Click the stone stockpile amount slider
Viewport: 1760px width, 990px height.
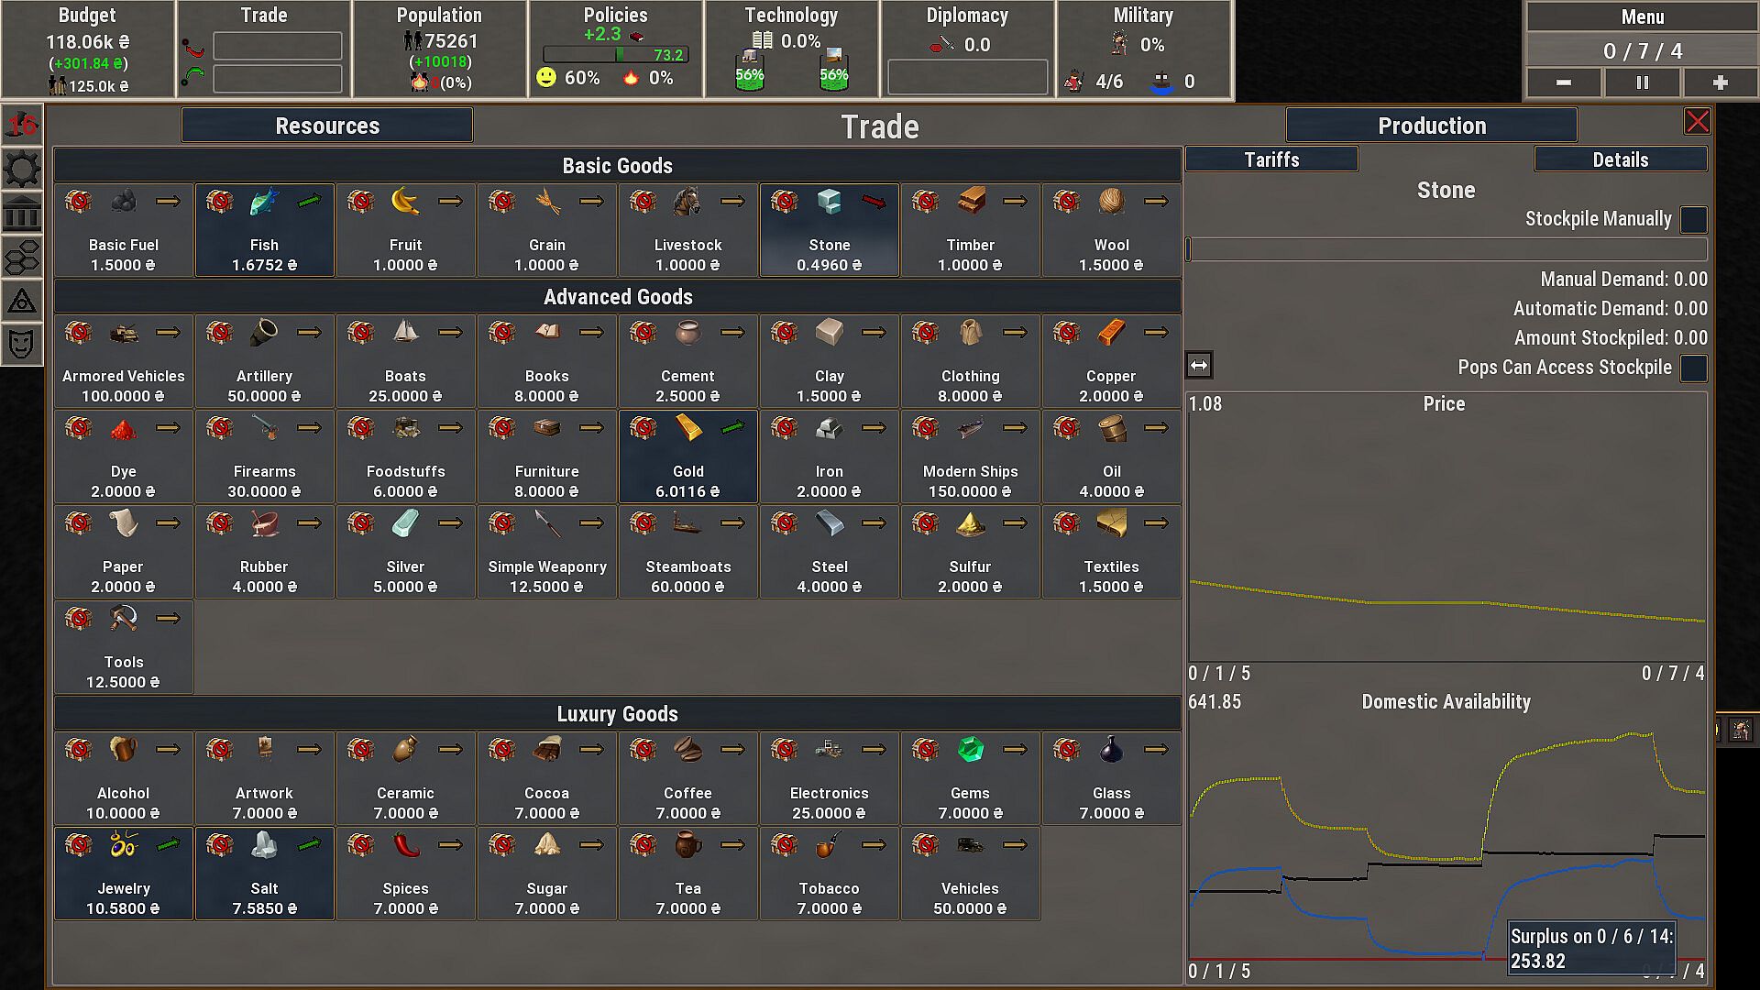tap(1446, 249)
